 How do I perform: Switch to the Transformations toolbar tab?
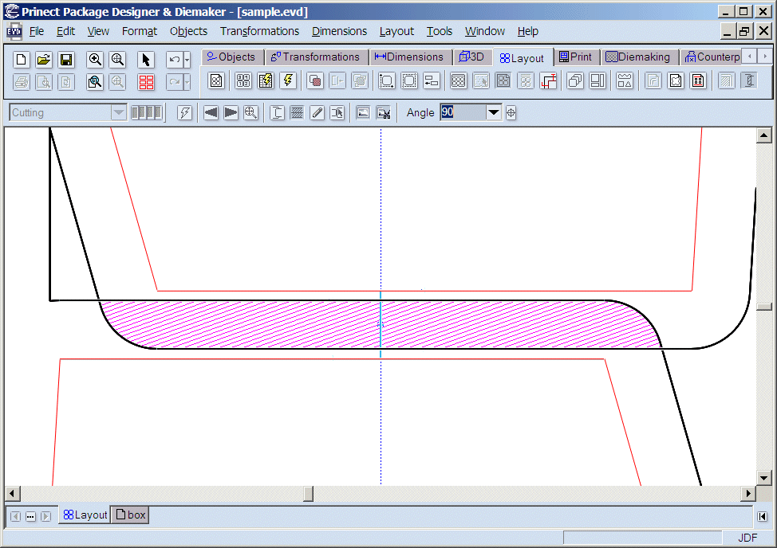click(x=316, y=57)
